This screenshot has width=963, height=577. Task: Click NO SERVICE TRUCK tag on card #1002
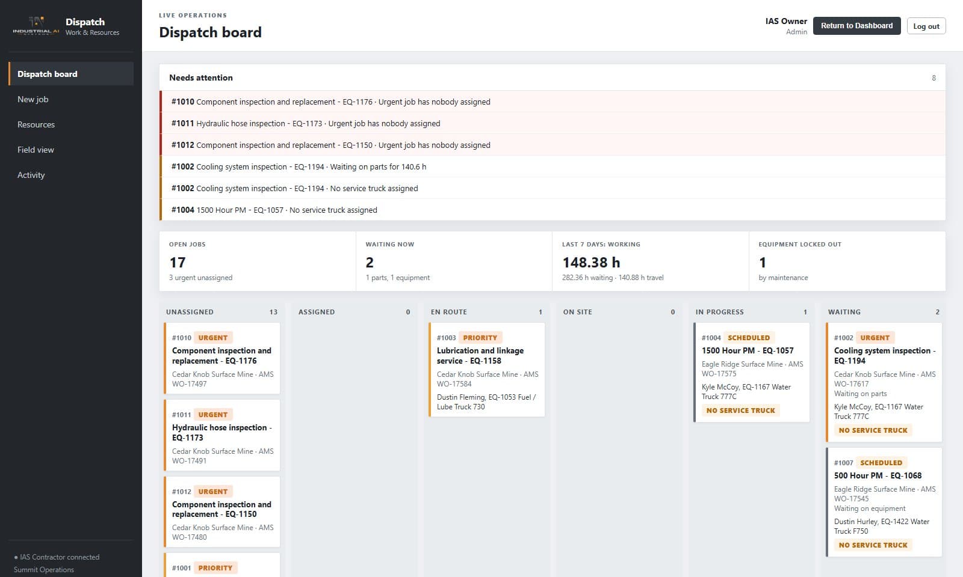click(873, 430)
